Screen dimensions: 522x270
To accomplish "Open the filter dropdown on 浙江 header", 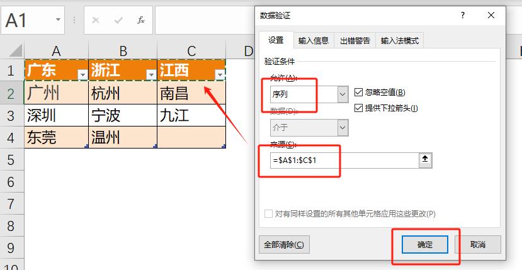I will [151, 75].
